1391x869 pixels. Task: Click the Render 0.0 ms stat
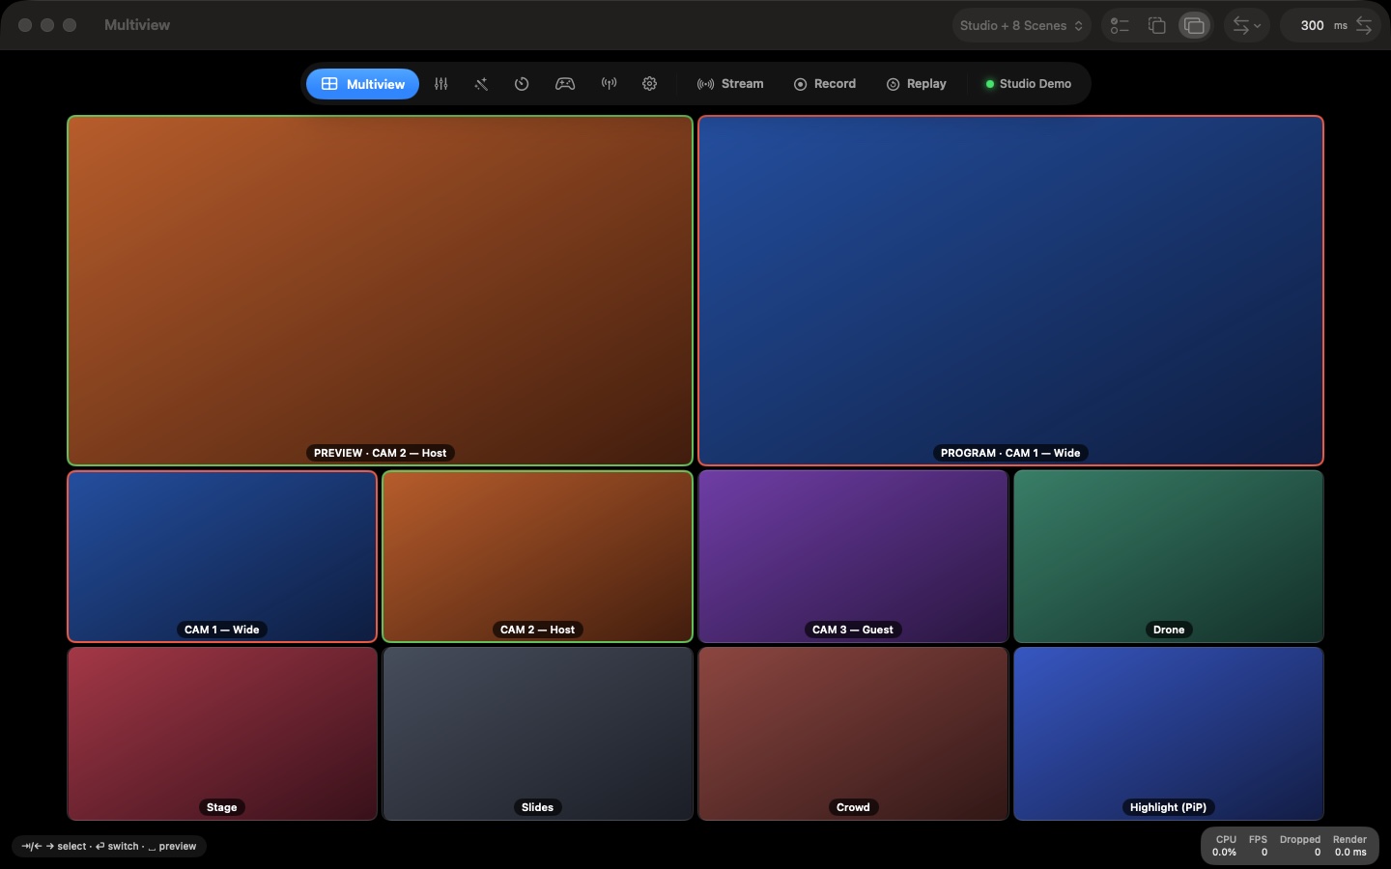[x=1350, y=846]
